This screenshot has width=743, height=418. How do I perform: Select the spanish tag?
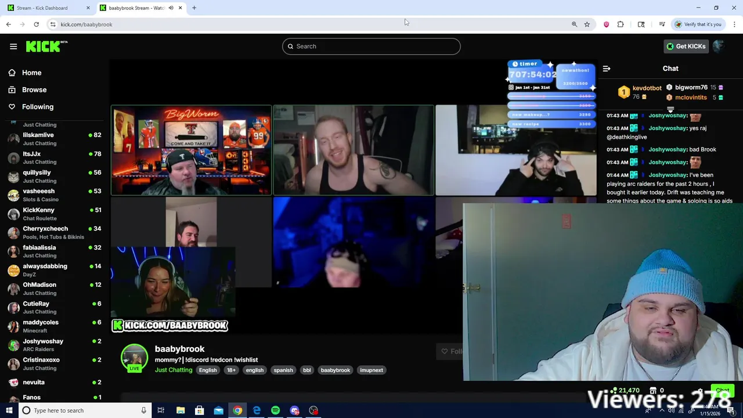(283, 370)
